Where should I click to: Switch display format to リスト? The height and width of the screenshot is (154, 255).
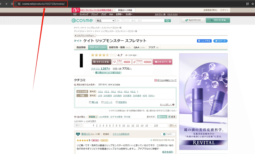162,117
